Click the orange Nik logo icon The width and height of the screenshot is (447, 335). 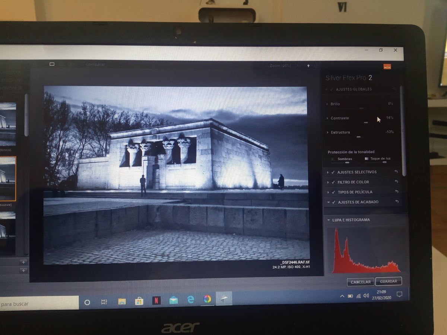[387, 67]
